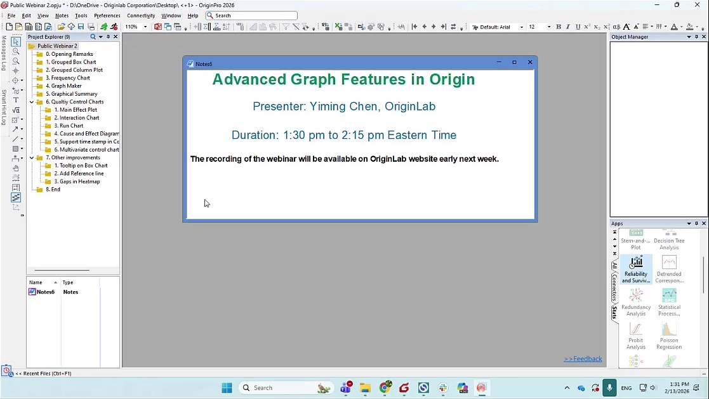This screenshot has width=709, height=399.
Task: Collapse the Qualtiy Control Charts folder
Action: [x=32, y=101]
